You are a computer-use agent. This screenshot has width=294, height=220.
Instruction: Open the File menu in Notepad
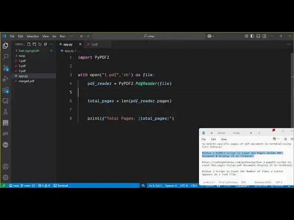click(204, 139)
